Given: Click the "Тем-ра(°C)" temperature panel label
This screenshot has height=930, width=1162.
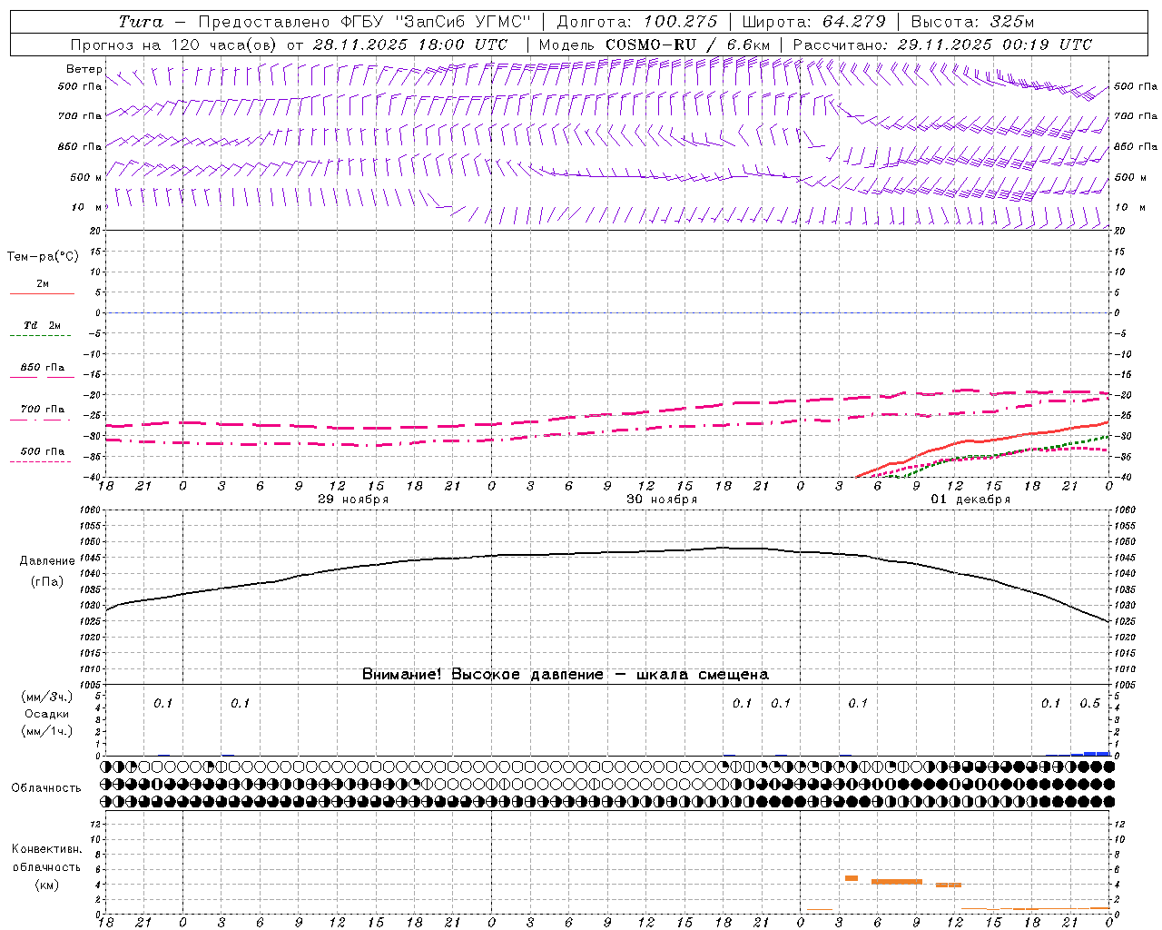Looking at the screenshot, I should tap(43, 257).
